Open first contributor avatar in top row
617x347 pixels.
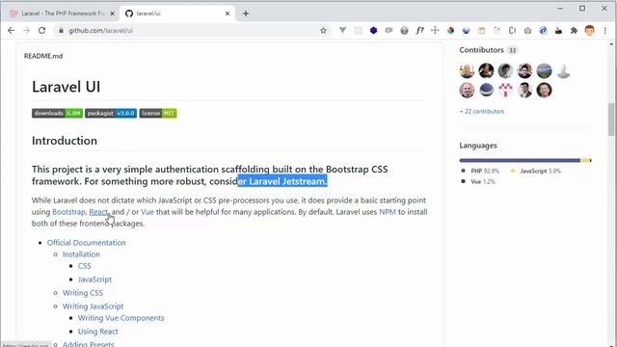pyautogui.click(x=467, y=71)
